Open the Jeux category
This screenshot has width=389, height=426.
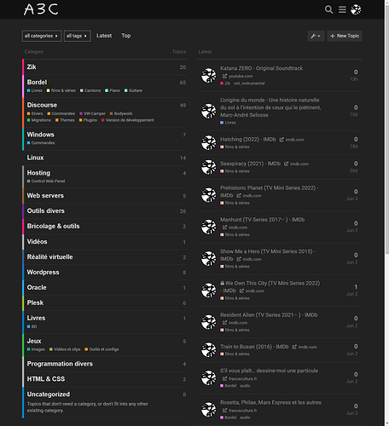[x=34, y=341]
